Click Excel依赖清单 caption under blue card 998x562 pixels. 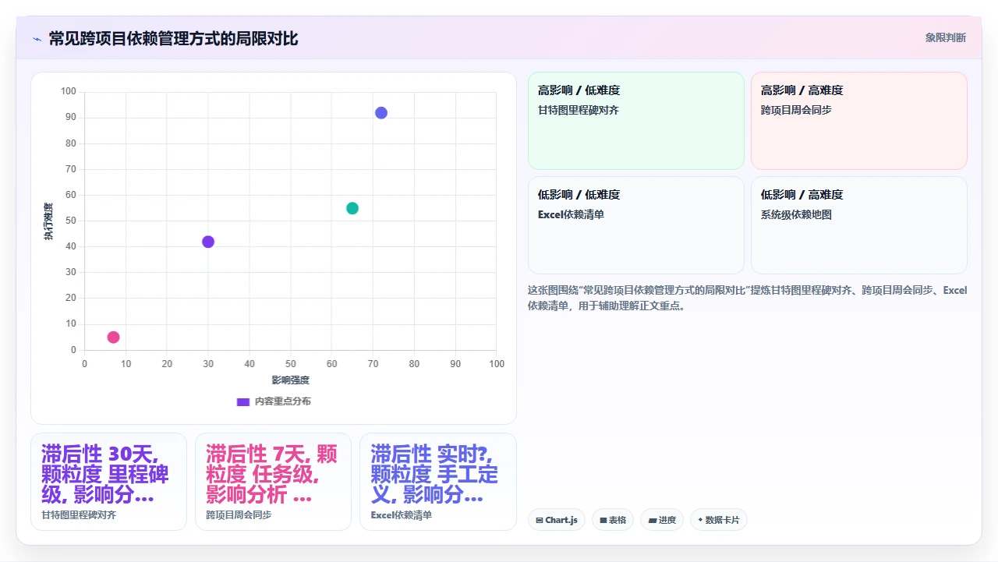click(402, 515)
